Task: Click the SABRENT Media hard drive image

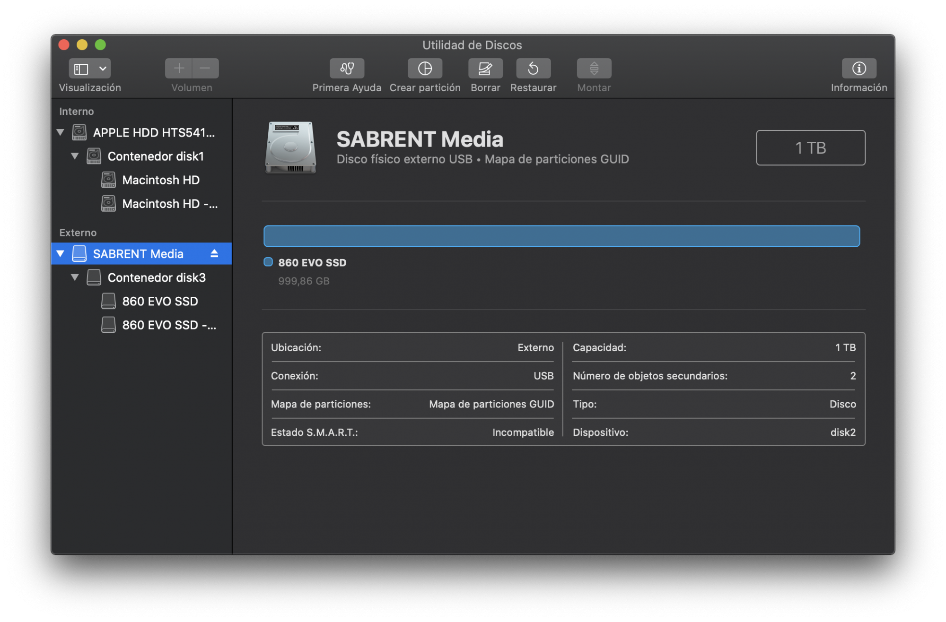Action: (290, 147)
